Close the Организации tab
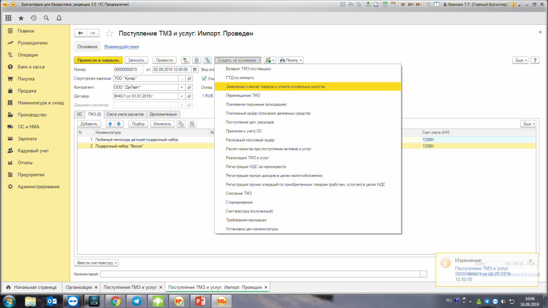This screenshot has width=548, height=308. (x=96, y=287)
